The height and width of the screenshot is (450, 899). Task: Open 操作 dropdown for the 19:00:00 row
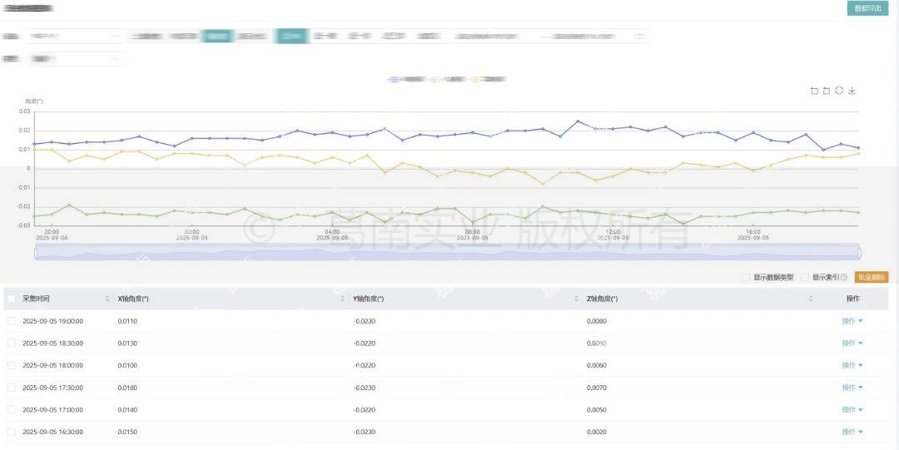tap(852, 321)
